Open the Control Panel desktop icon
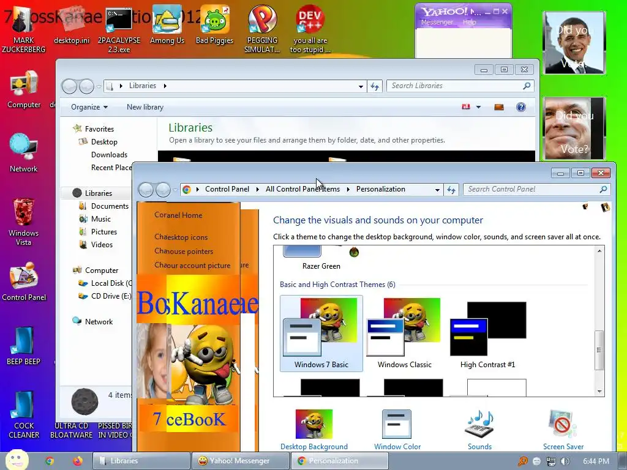 click(x=24, y=282)
